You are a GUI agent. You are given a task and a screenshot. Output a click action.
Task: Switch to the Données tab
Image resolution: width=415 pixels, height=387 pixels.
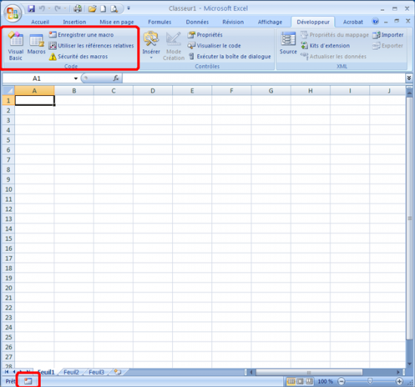(x=197, y=22)
